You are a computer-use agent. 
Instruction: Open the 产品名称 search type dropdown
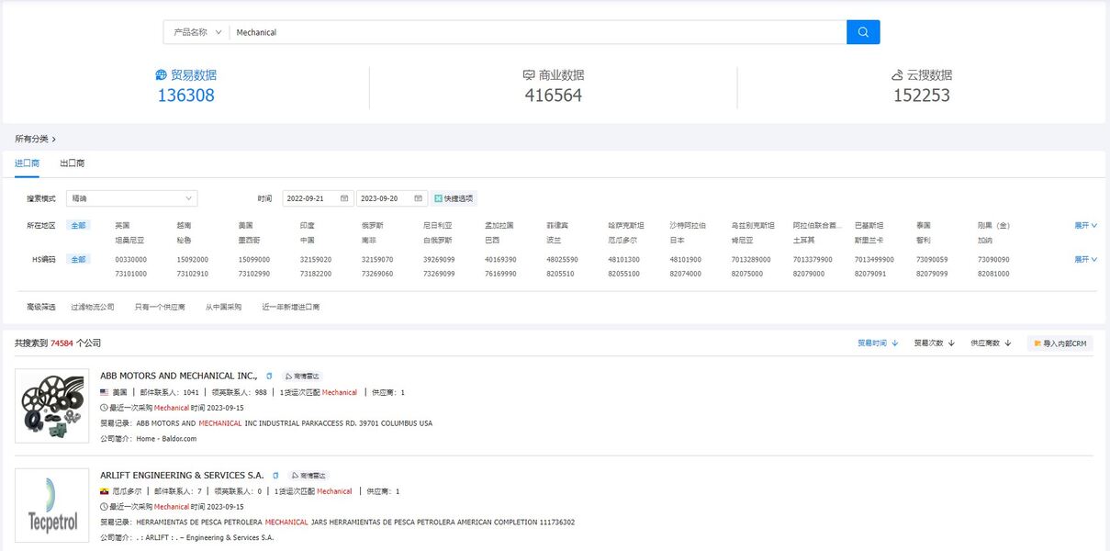pos(196,32)
